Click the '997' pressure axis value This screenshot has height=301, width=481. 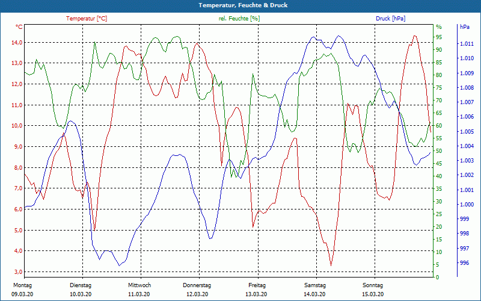[464, 248]
